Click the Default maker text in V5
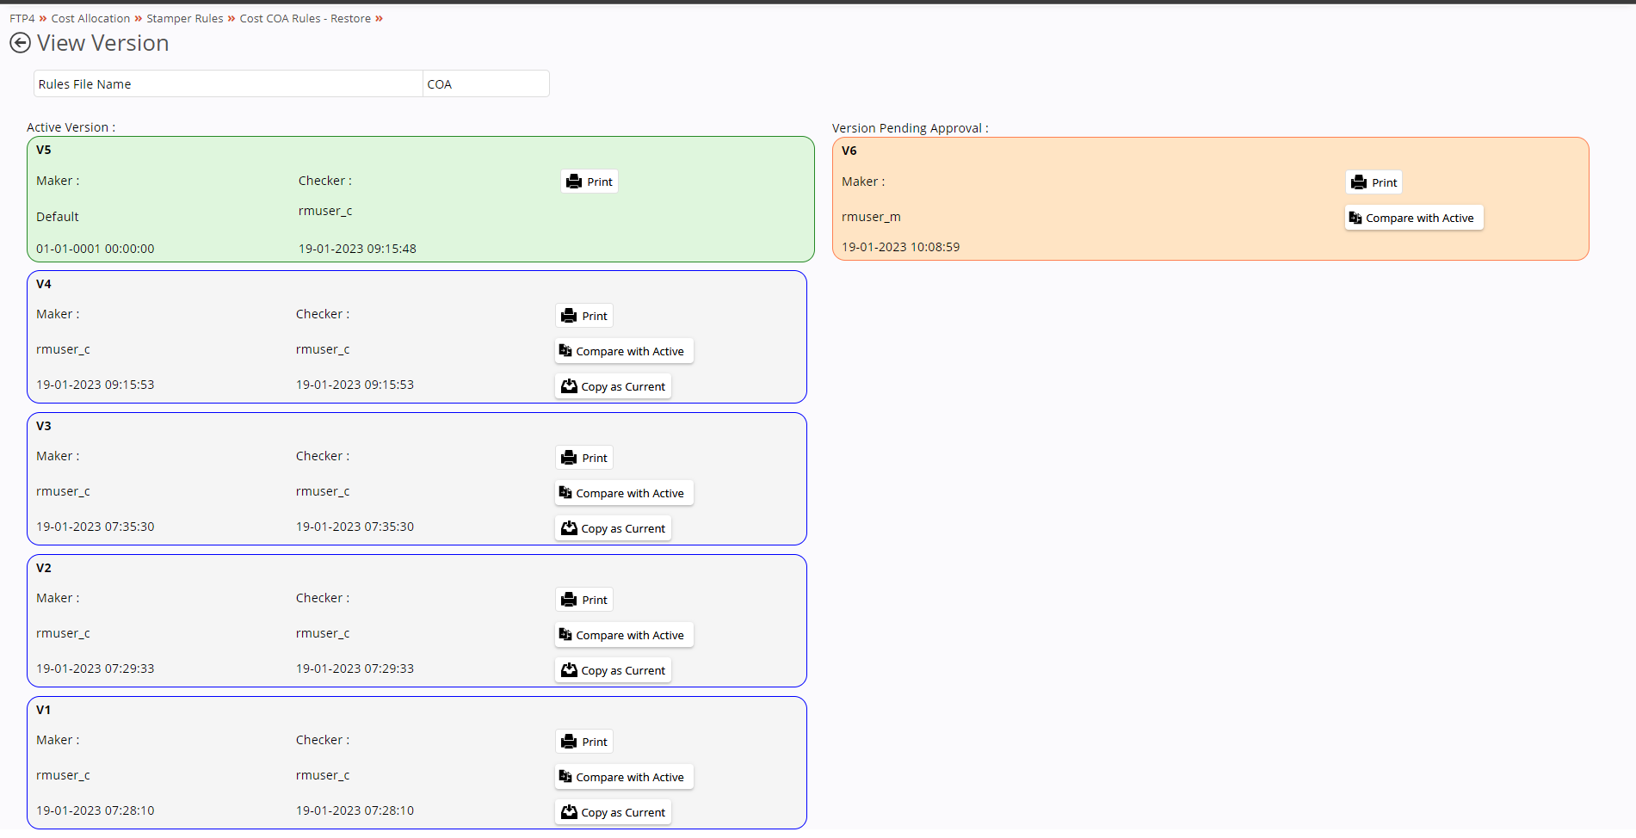This screenshot has height=838, width=1636. tap(58, 217)
